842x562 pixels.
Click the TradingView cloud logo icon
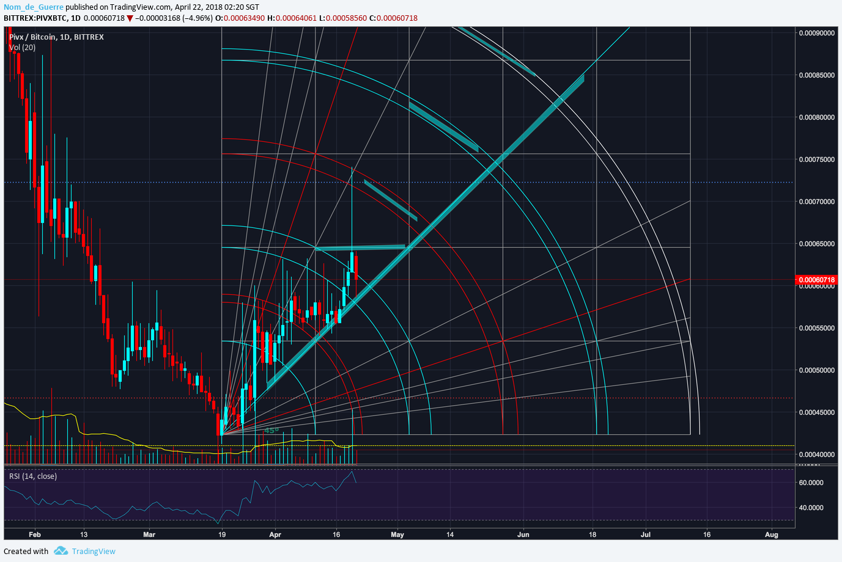[61, 550]
